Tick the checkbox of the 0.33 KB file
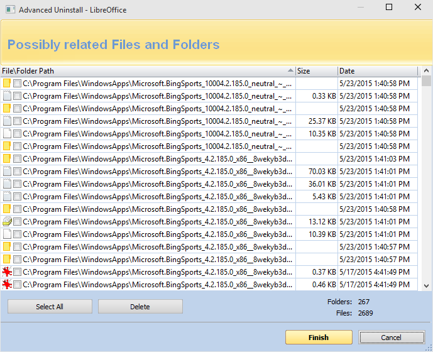Image resolution: width=433 pixels, height=352 pixels. click(17, 96)
